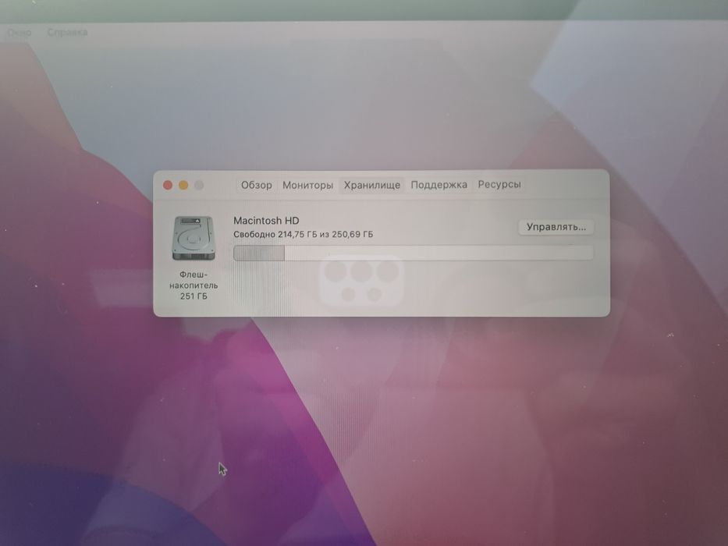Minimize the window with yellow button
The height and width of the screenshot is (546, 728).
183,186
